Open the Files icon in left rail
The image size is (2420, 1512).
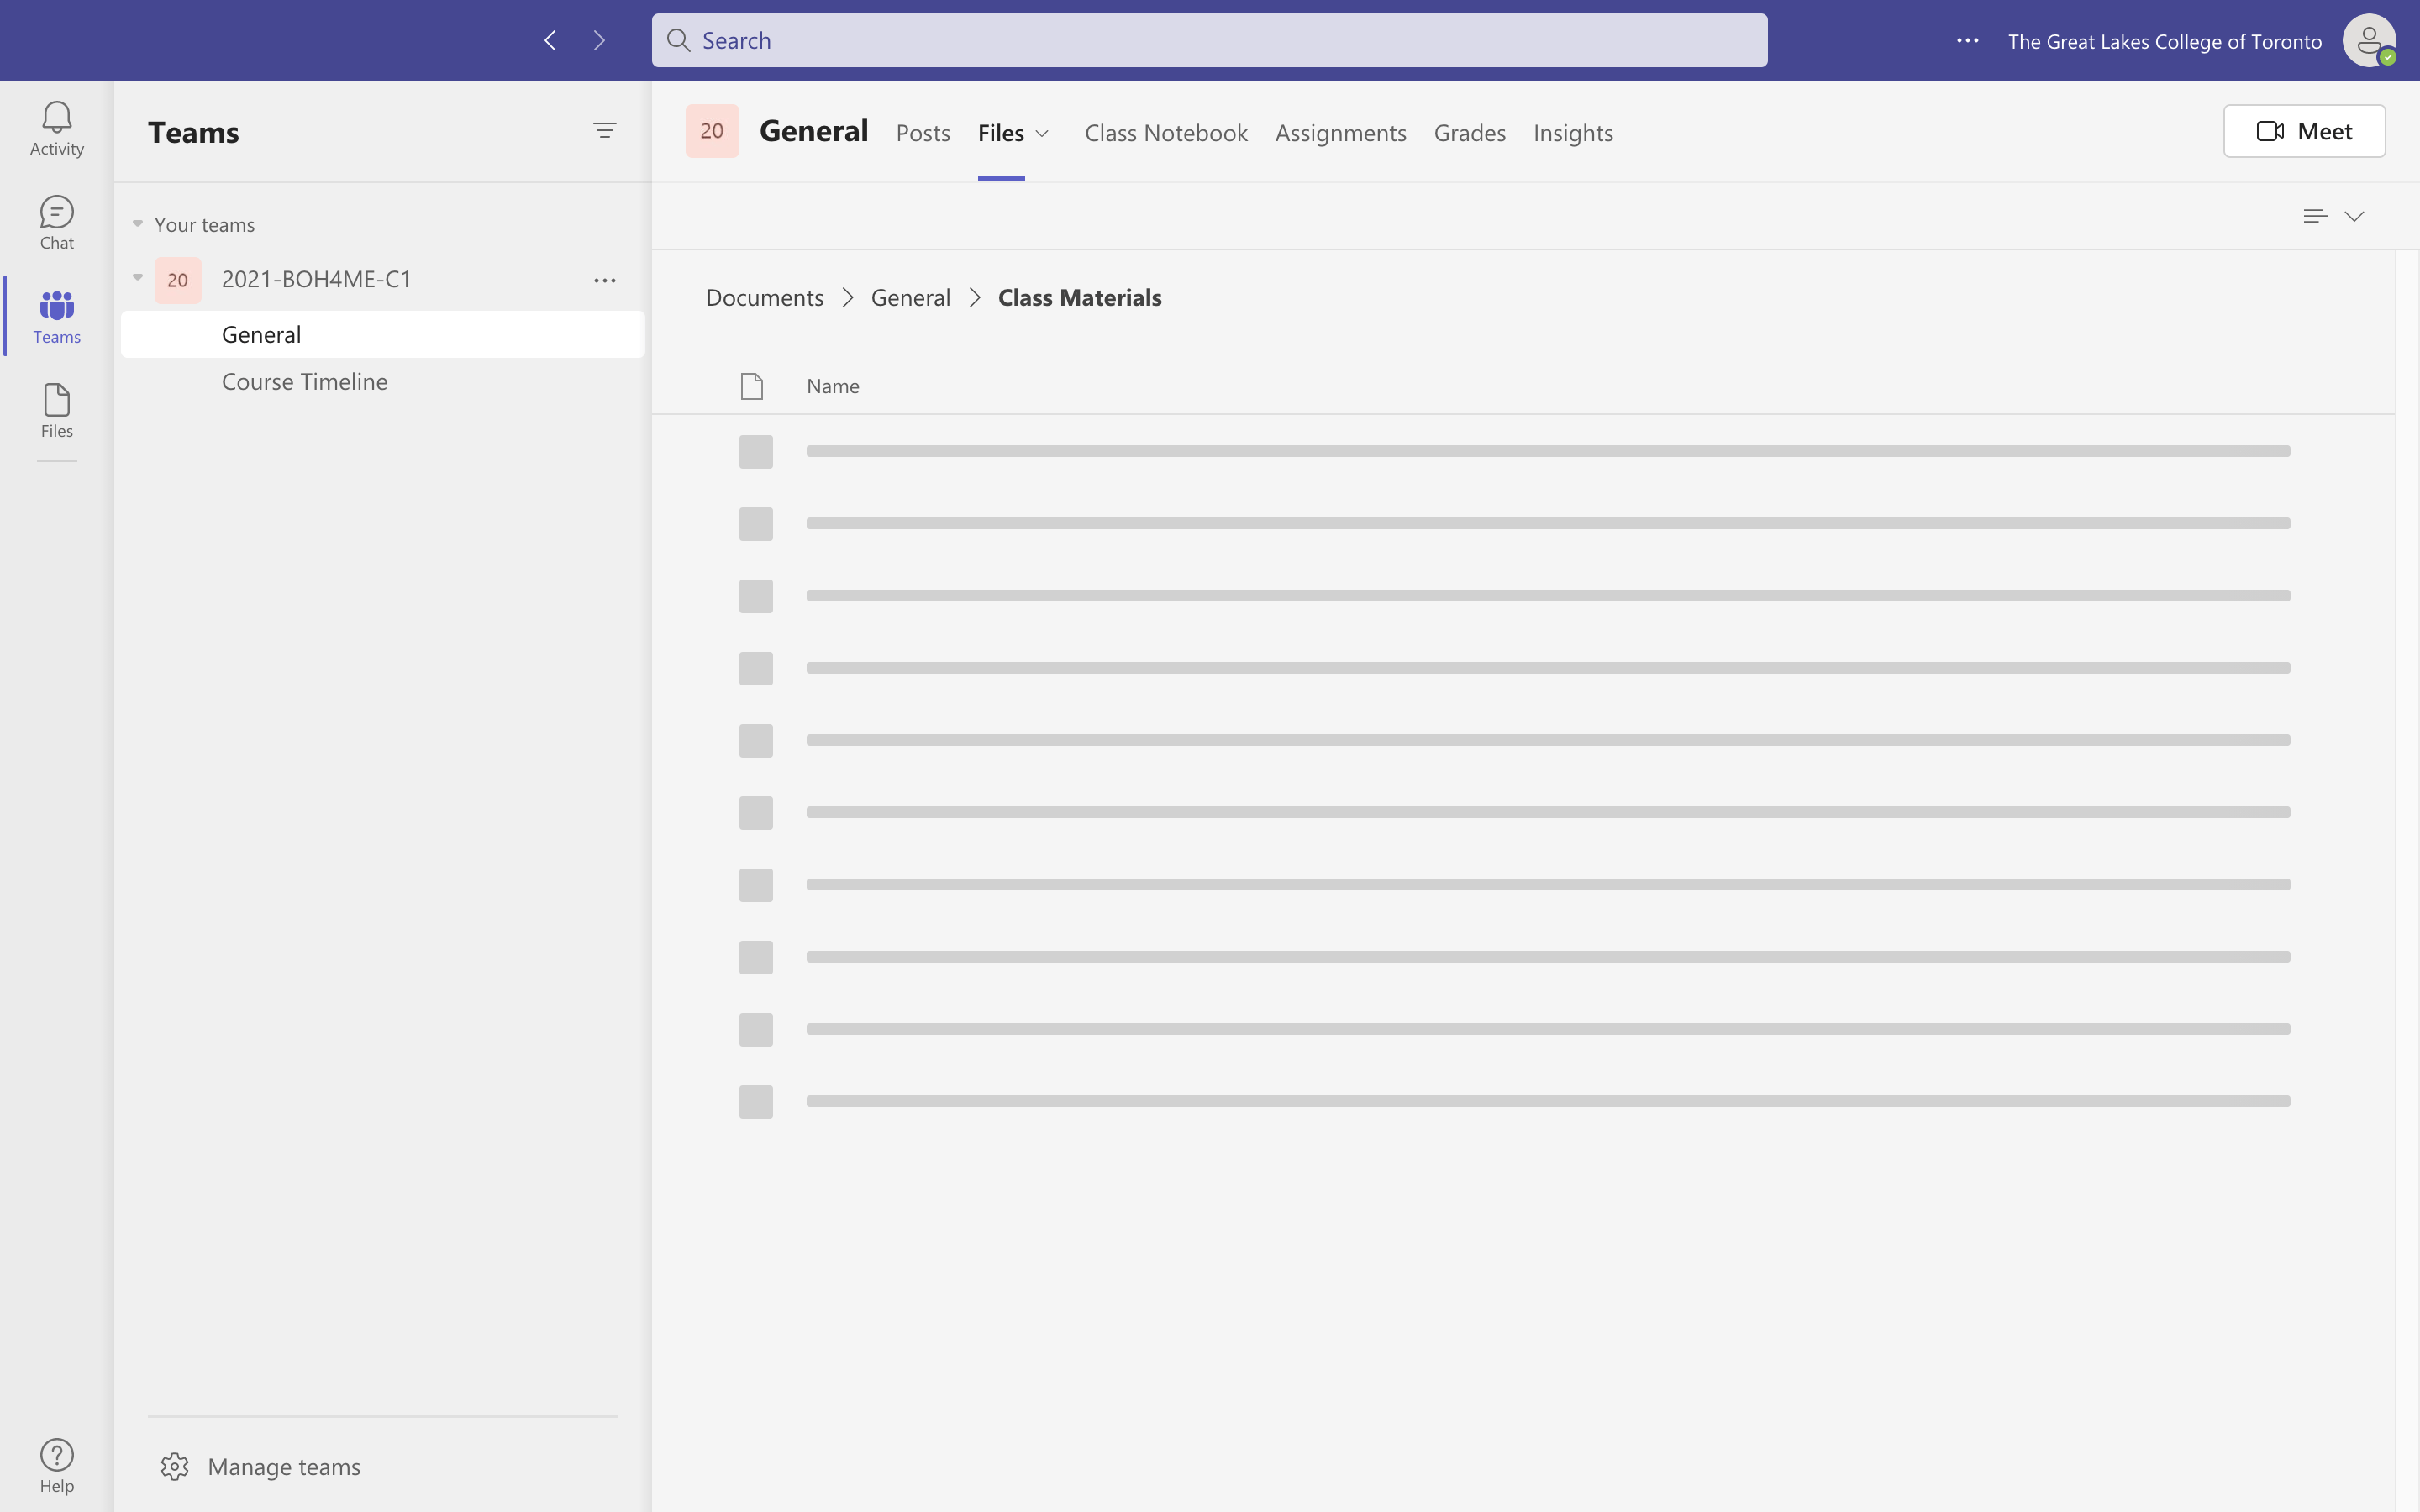[x=56, y=411]
